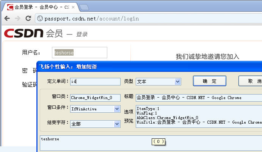Select the 会员登录 - 会员中心 tab

coord(40,7)
